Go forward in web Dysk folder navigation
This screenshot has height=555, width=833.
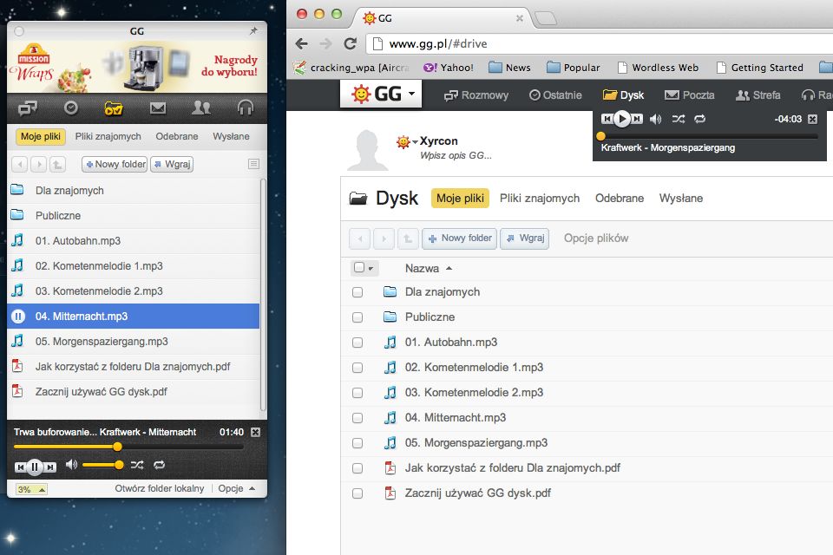pos(384,238)
